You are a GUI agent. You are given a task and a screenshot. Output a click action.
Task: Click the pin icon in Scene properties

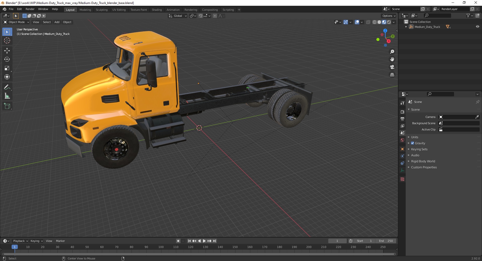coord(477,102)
